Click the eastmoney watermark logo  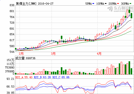120,9
